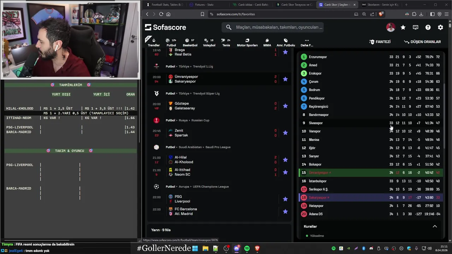This screenshot has height=254, width=452.
Task: Open the Sofascore user profile avatar
Action: pyautogui.click(x=391, y=27)
